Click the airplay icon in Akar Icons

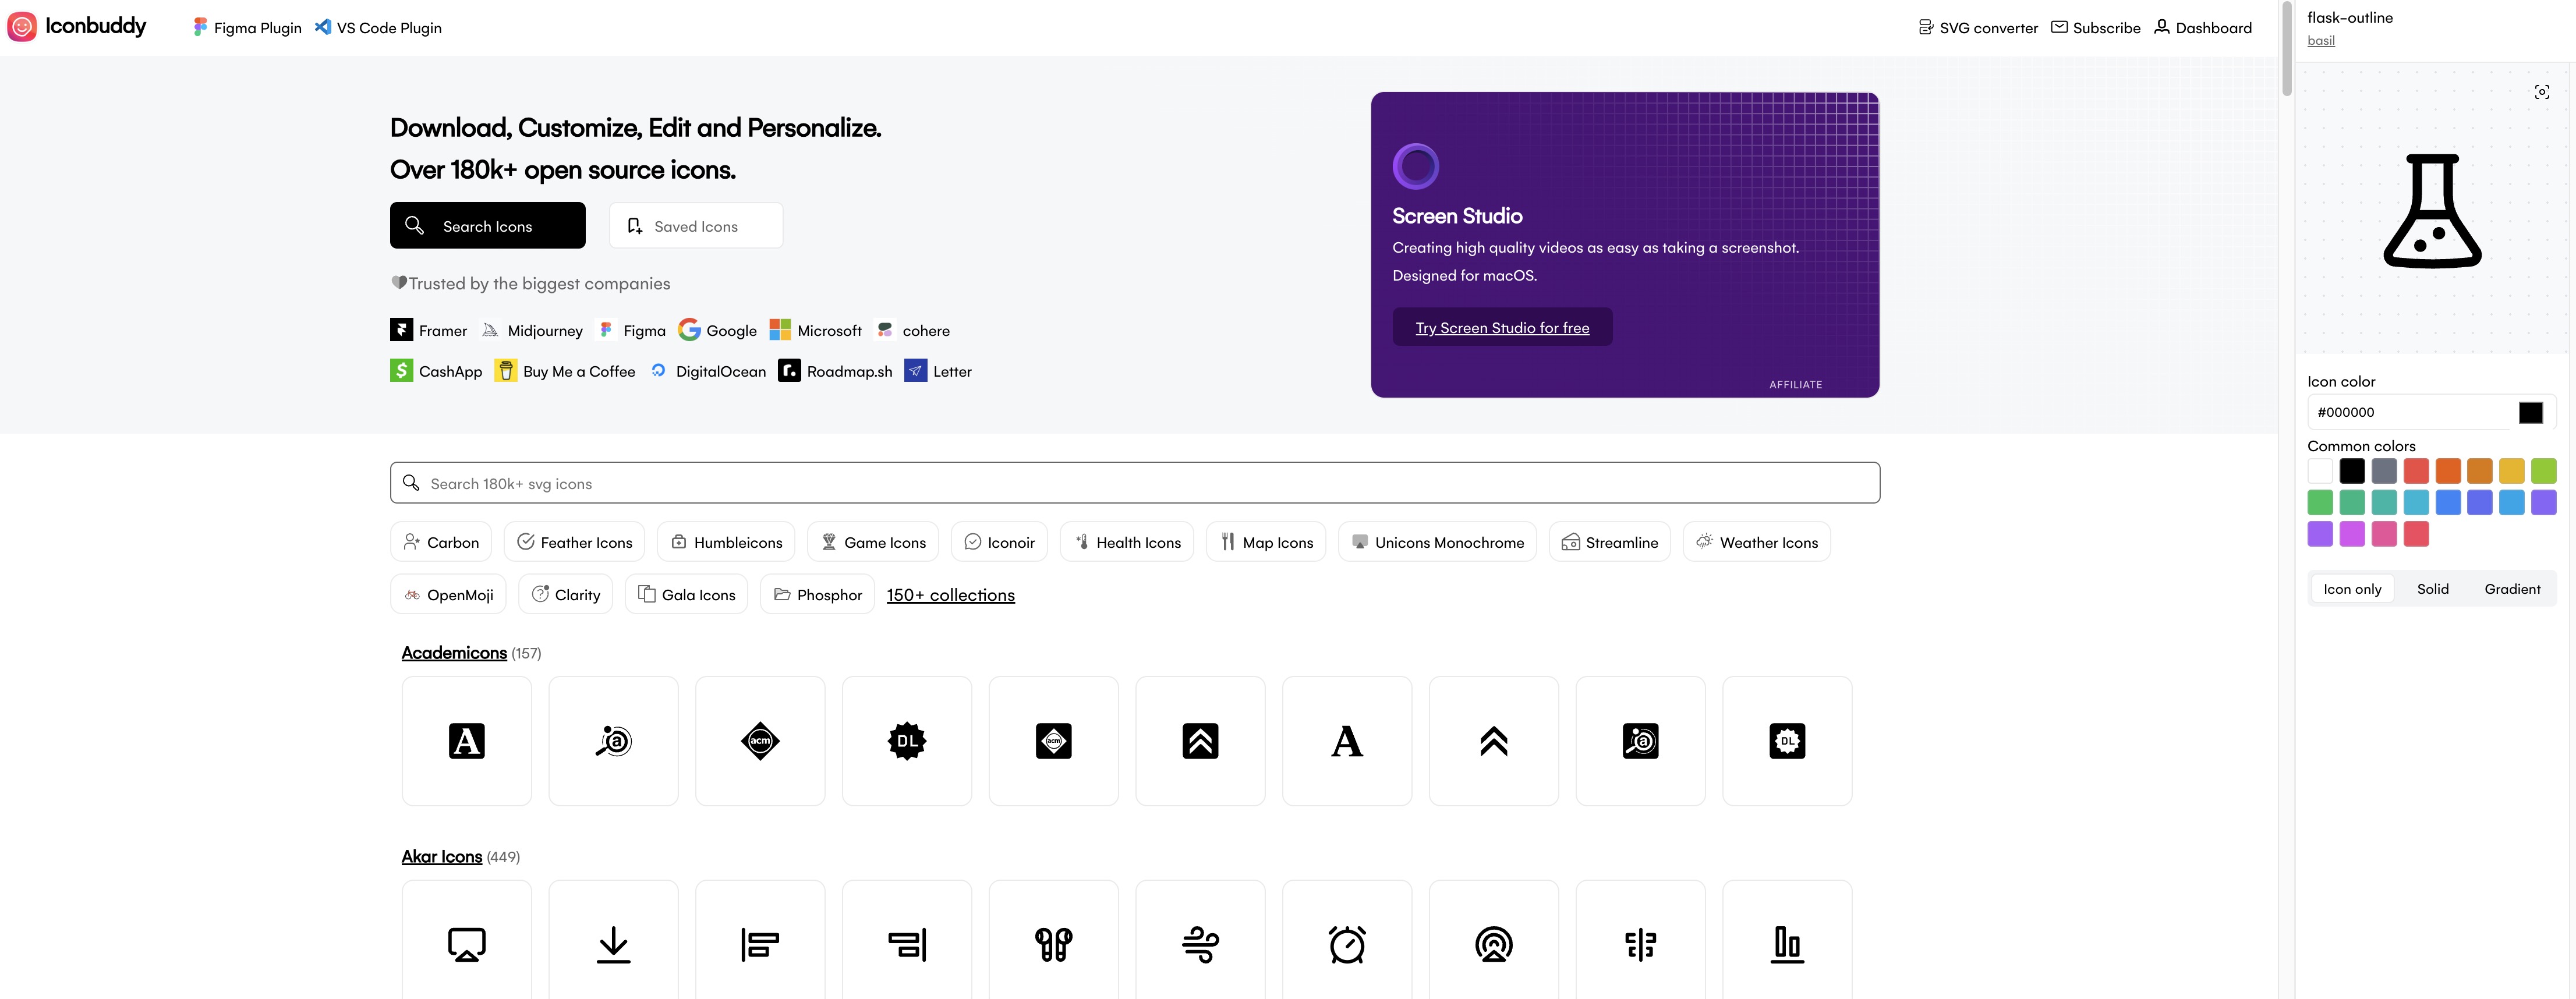coord(466,944)
